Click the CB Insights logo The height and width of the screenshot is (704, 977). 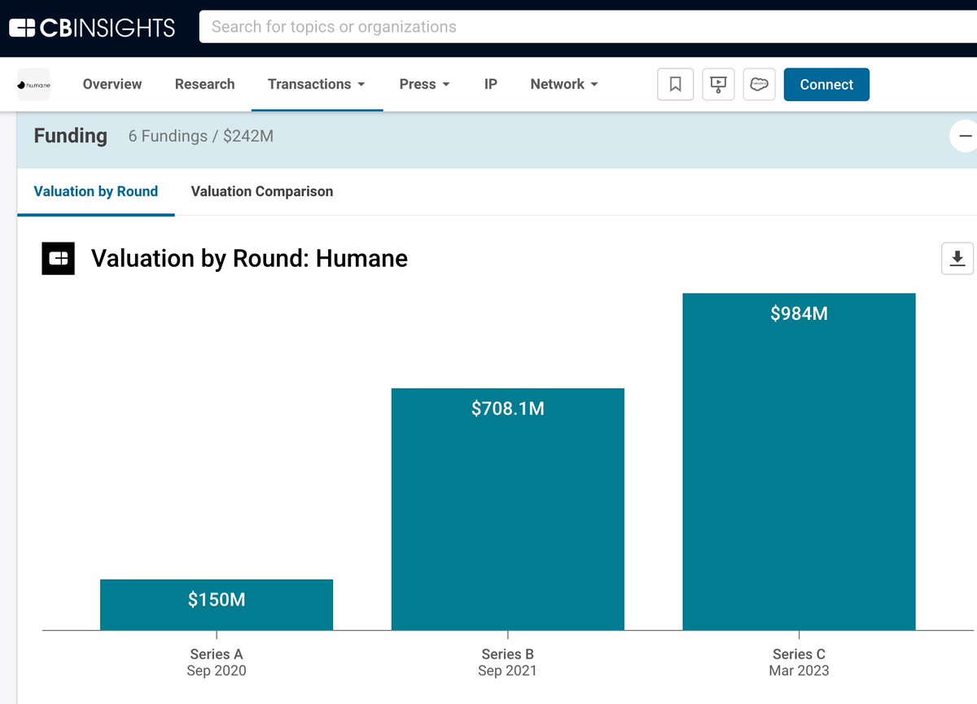[92, 28]
